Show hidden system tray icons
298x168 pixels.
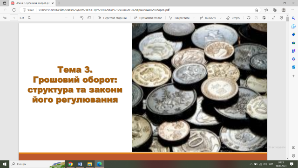tap(251, 164)
